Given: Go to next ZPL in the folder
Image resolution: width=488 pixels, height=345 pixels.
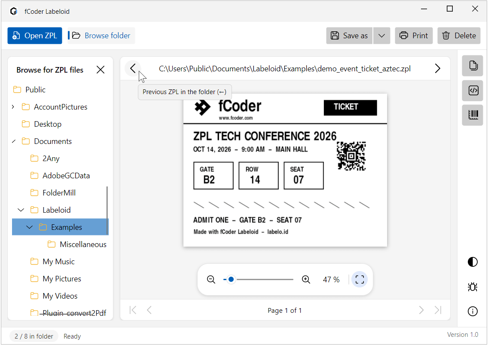Looking at the screenshot, I should click(437, 68).
